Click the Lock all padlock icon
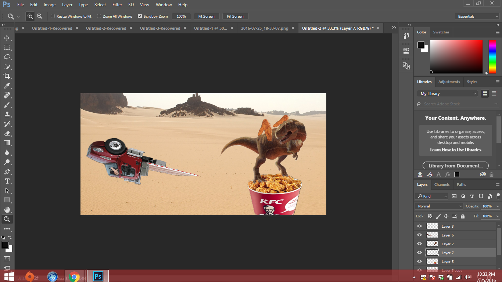 click(x=462, y=216)
